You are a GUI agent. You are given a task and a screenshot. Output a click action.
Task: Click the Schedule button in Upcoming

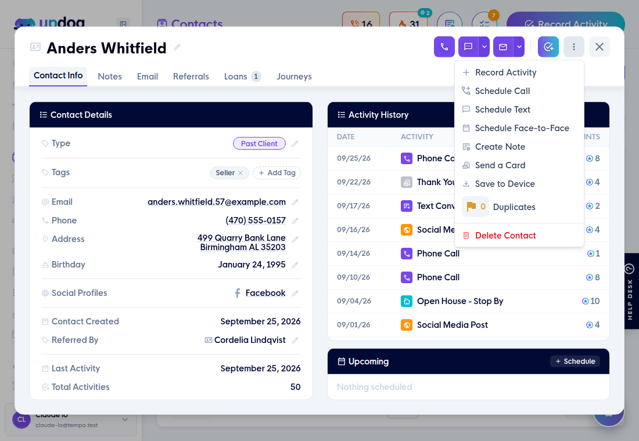coord(575,361)
